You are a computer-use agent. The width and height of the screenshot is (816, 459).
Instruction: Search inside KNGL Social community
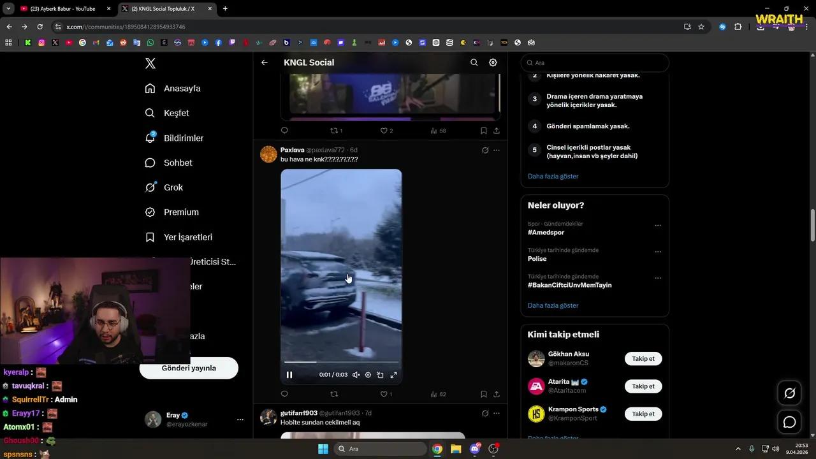click(474, 62)
